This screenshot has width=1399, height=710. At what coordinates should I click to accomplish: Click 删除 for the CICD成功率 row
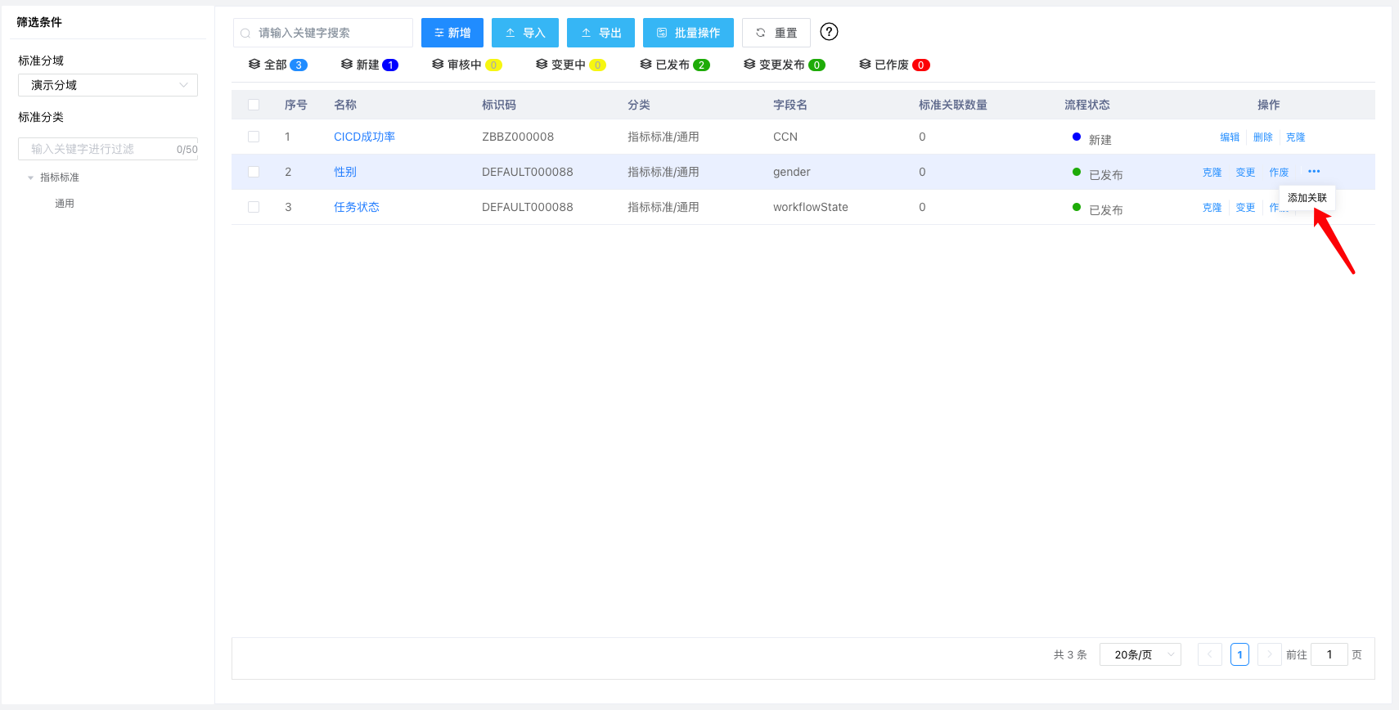[x=1262, y=137]
